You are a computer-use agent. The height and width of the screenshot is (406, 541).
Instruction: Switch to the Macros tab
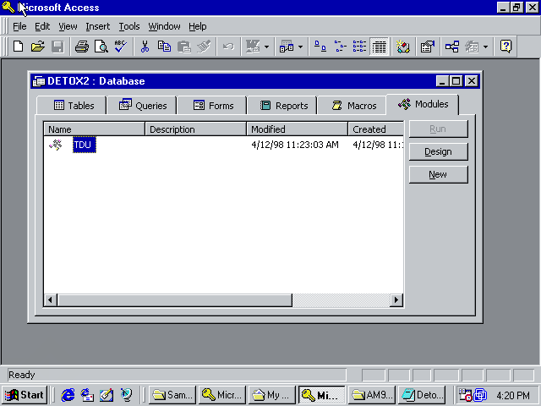pyautogui.click(x=352, y=105)
